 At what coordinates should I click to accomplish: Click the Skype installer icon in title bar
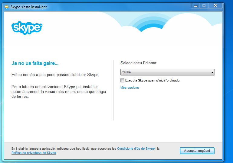pyautogui.click(x=7, y=7)
